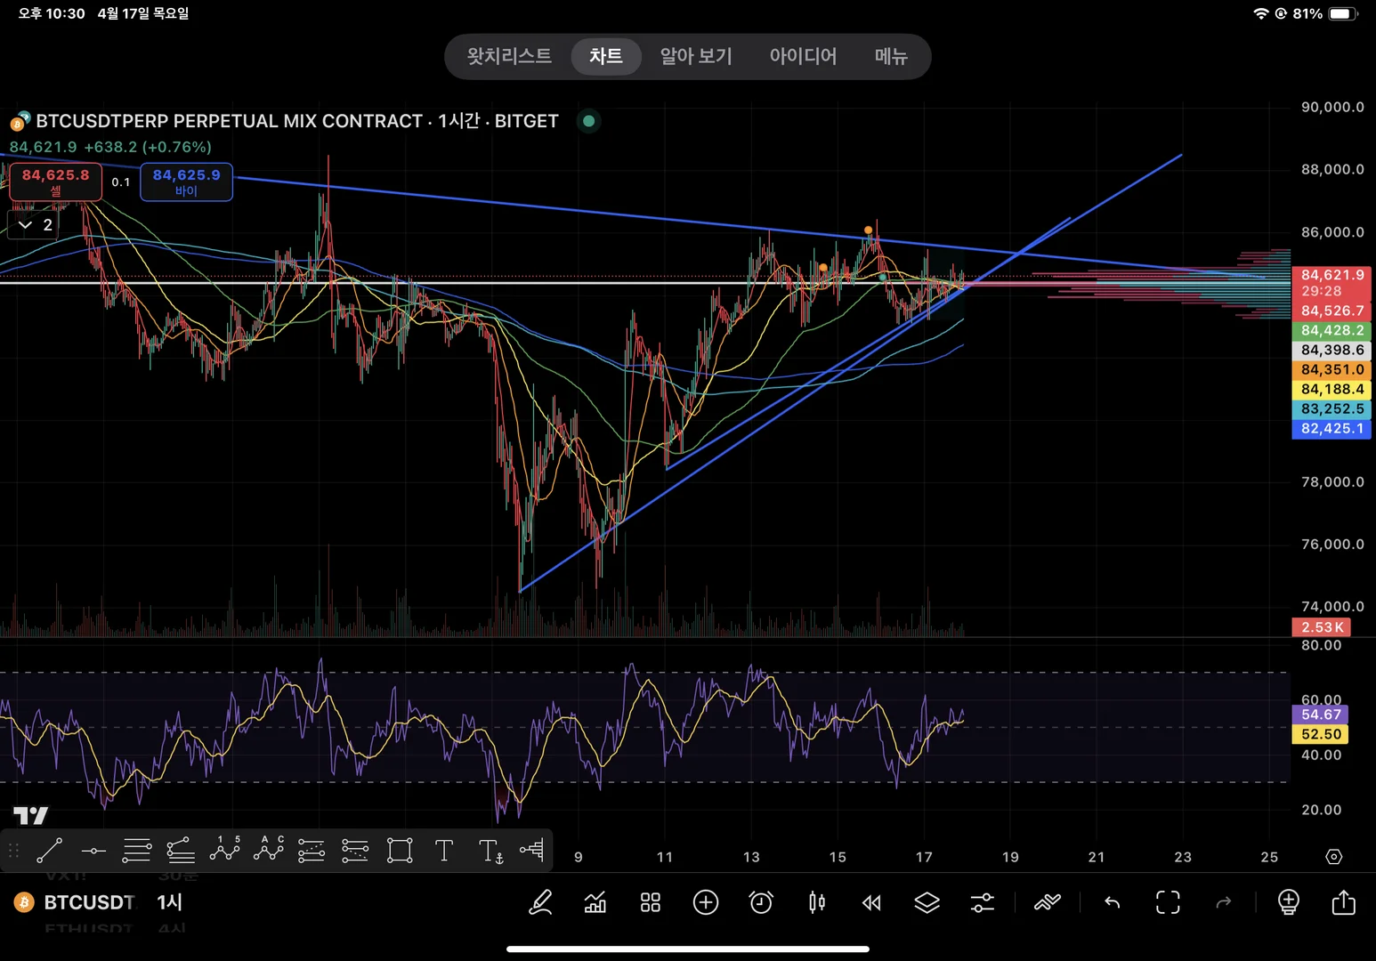This screenshot has width=1376, height=961.
Task: Edit the 0.1 order quantity
Action: (121, 182)
